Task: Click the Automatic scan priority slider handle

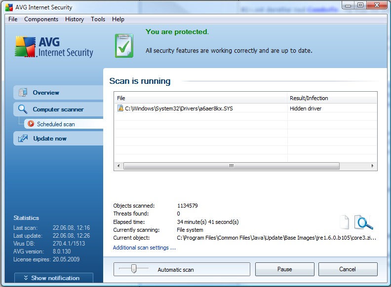Action: click(x=134, y=269)
